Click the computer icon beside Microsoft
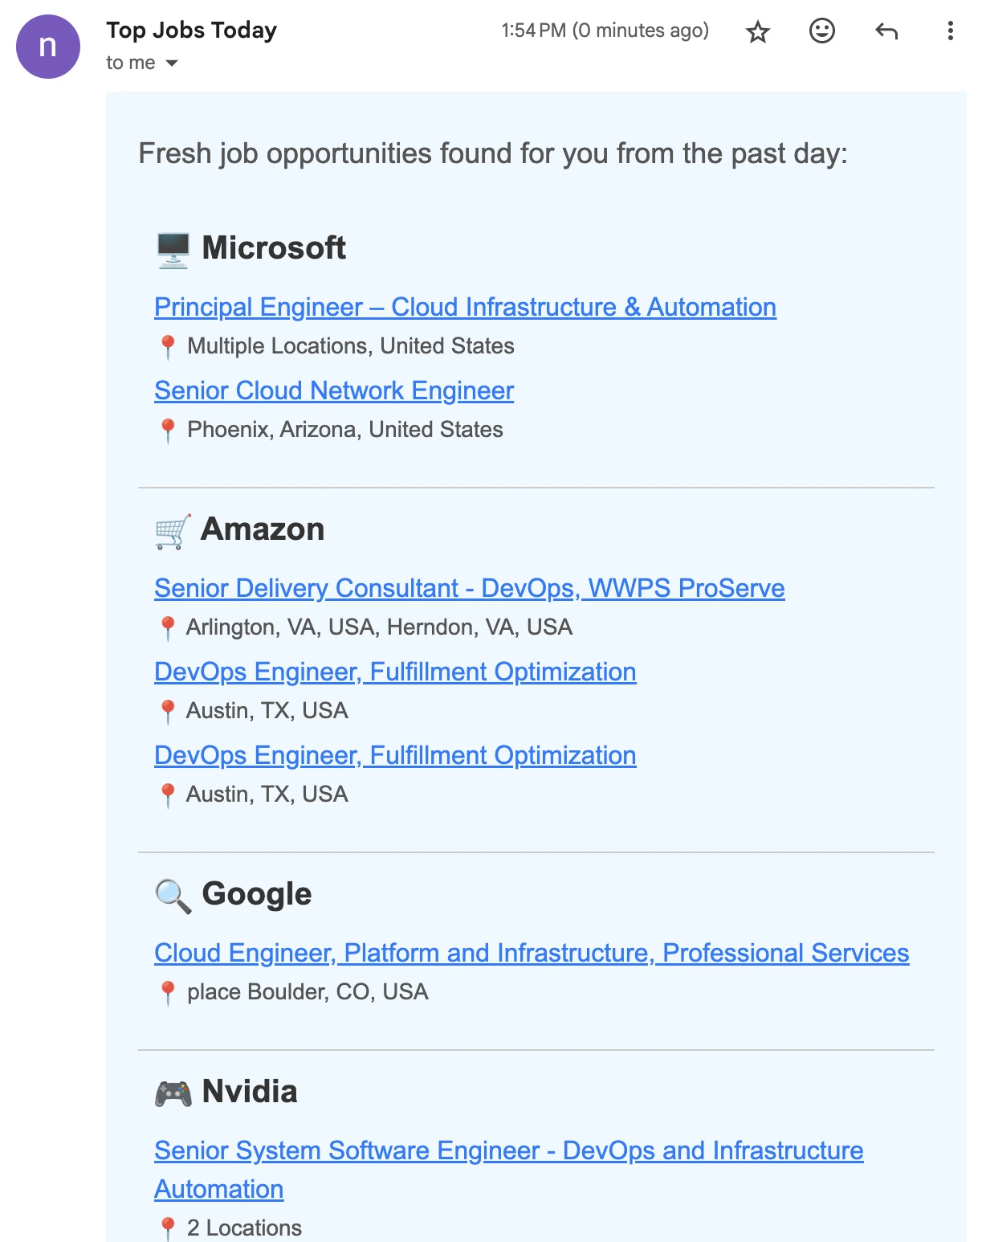 click(172, 248)
